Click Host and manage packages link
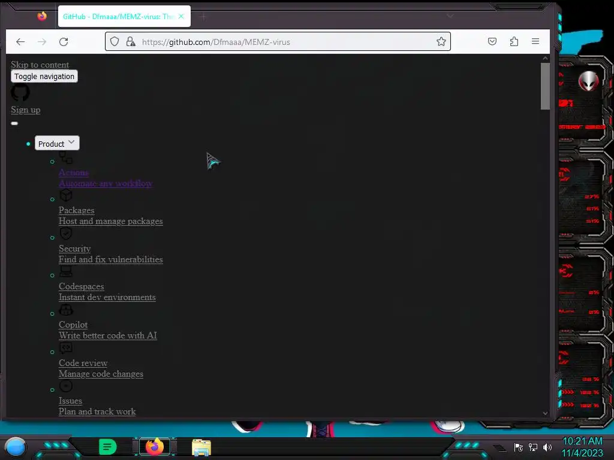 [x=110, y=221]
